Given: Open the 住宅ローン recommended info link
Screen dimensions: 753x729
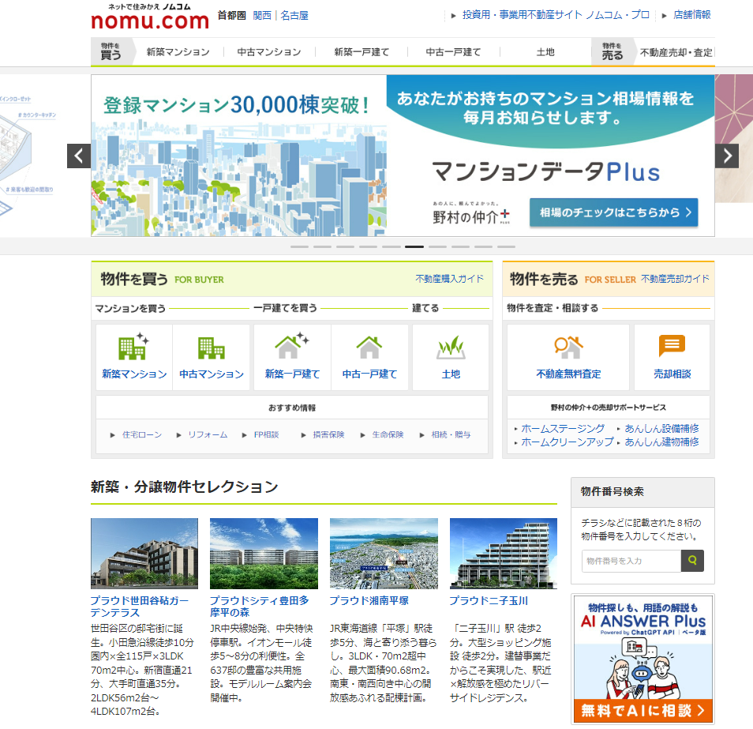Looking at the screenshot, I should click(141, 435).
